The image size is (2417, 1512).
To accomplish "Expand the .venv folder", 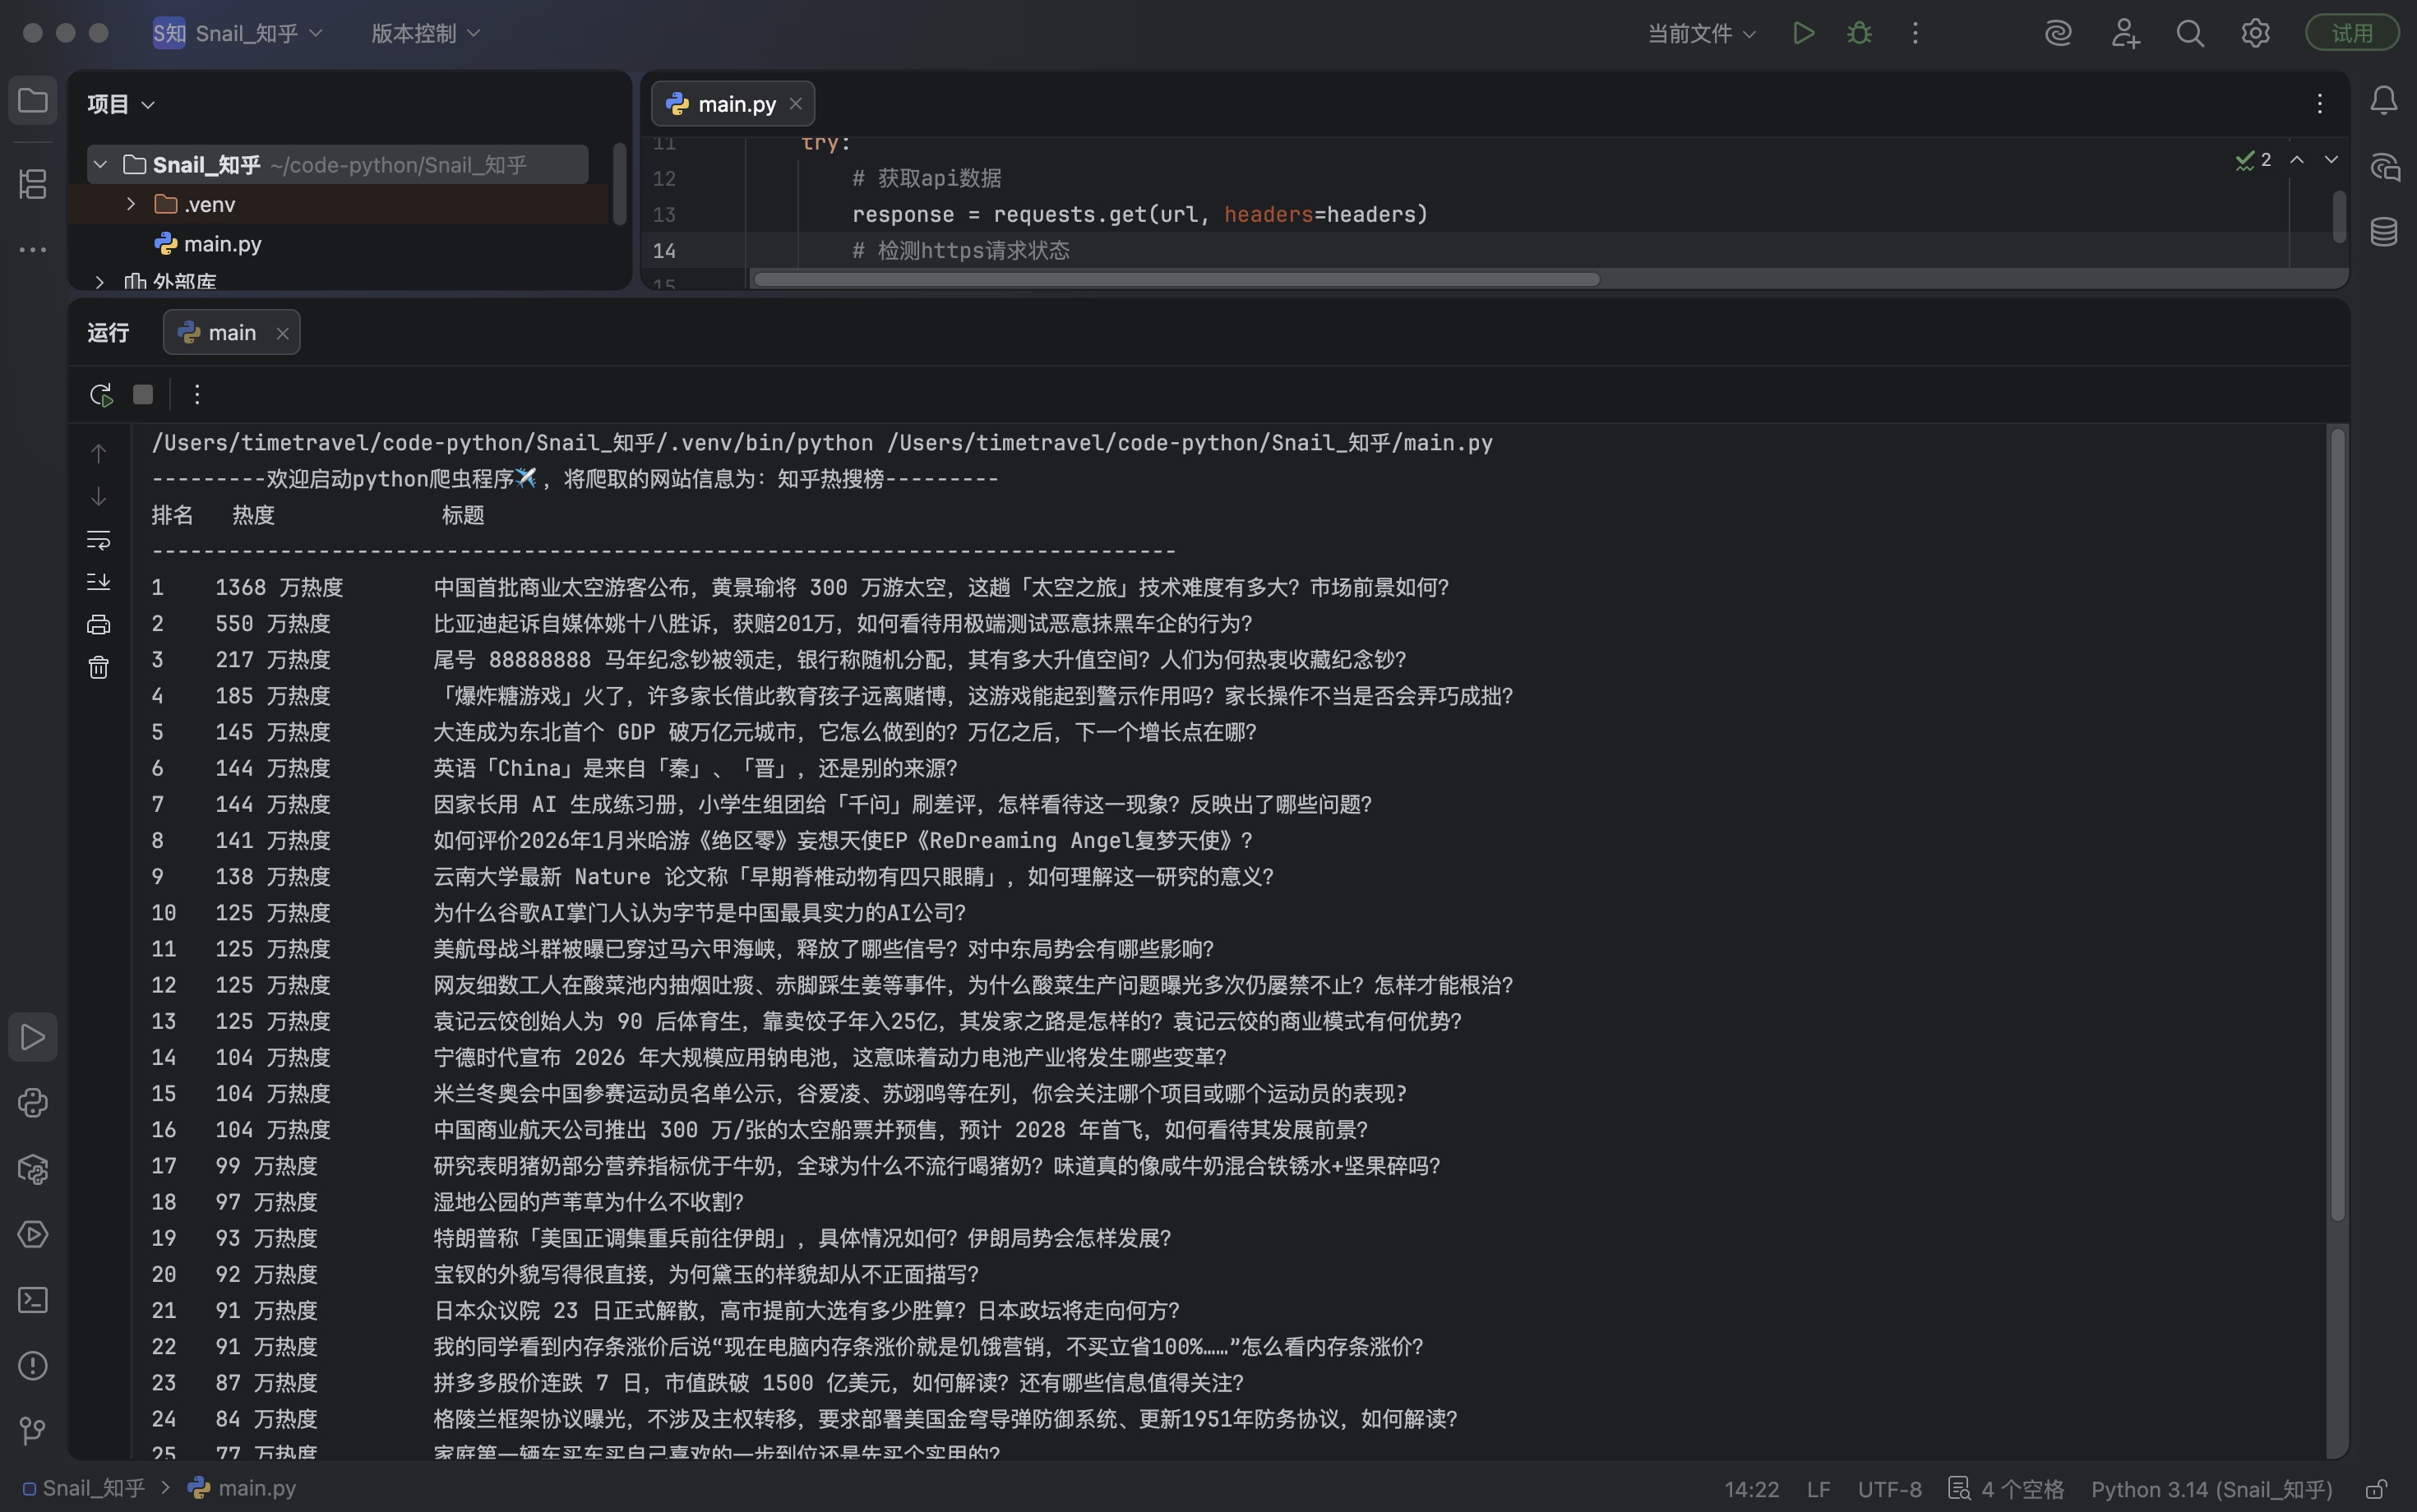I will [x=131, y=204].
